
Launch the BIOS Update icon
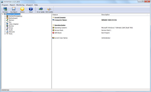coord(49,9)
